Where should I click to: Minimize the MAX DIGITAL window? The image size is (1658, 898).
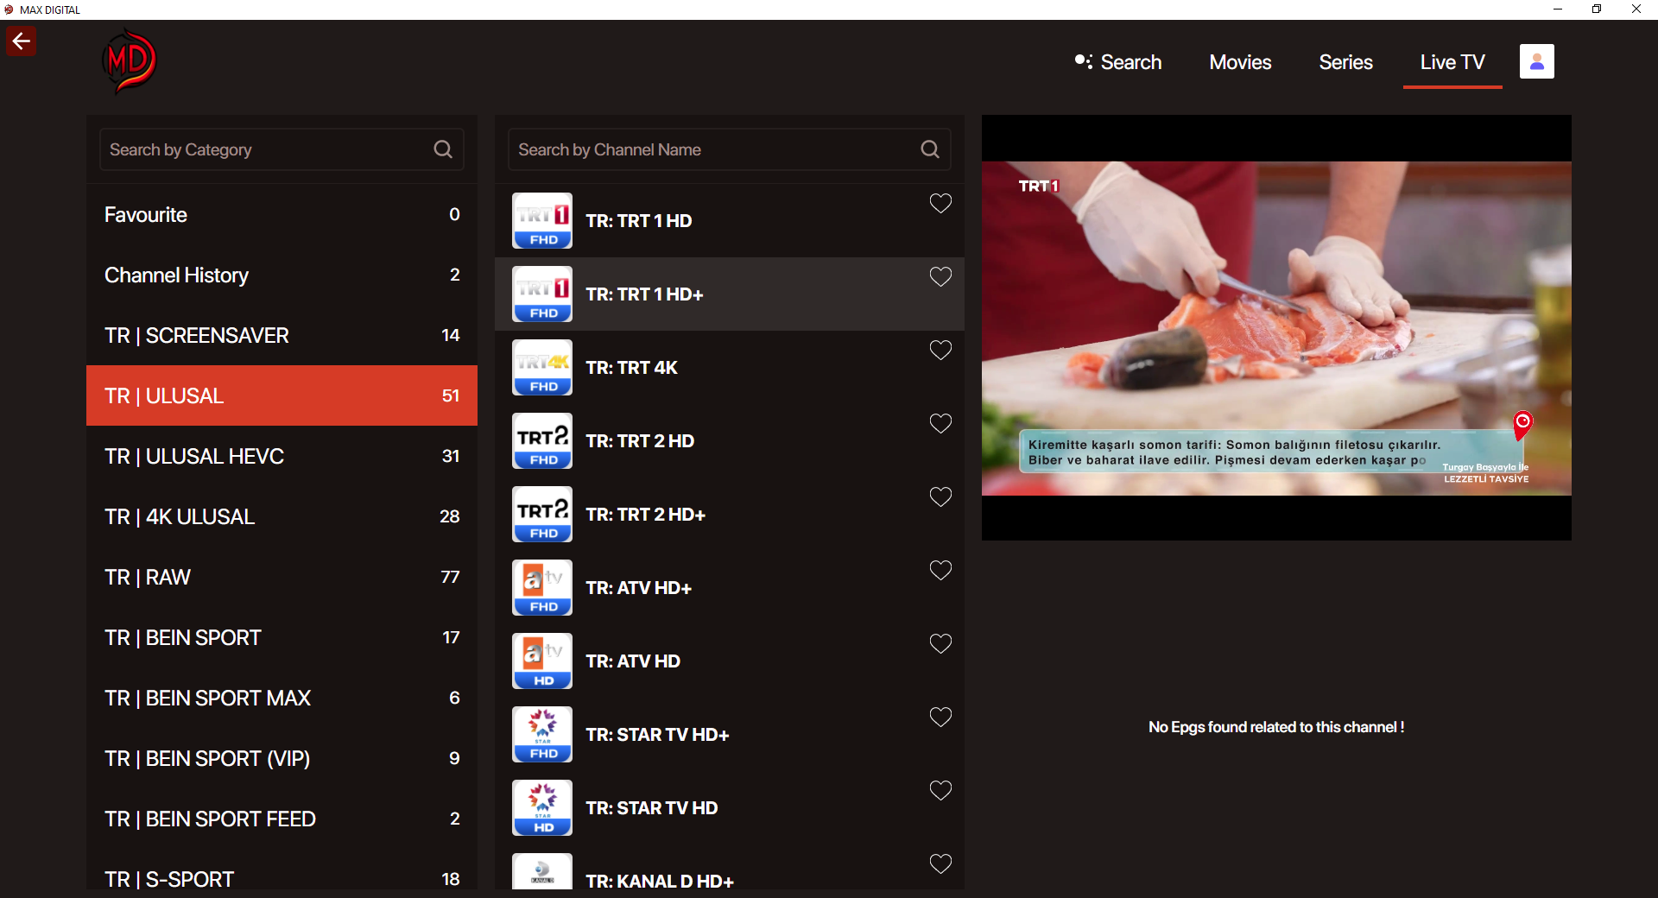[x=1558, y=9]
